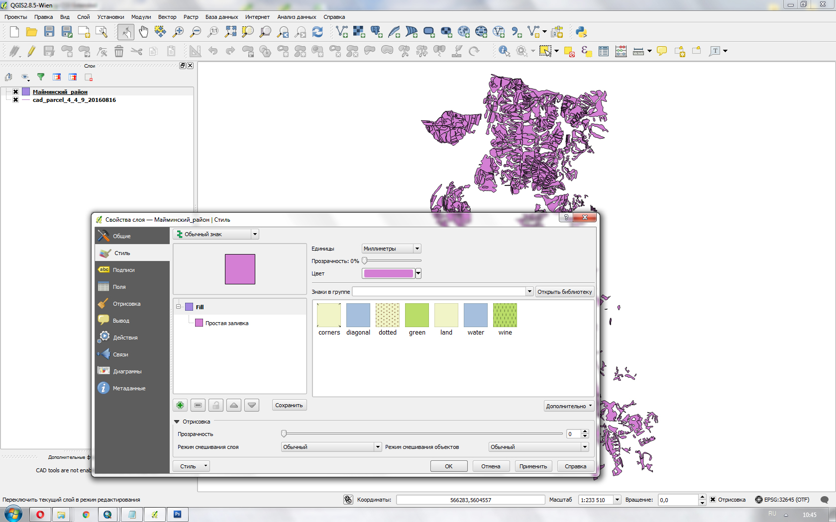
Task: Open the Обычный знак renderer dropdown
Action: [x=216, y=234]
